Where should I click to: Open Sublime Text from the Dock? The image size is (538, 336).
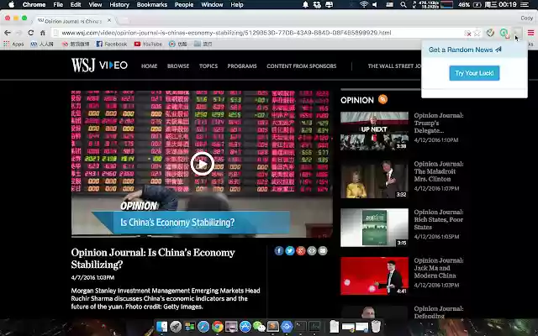tap(272, 327)
